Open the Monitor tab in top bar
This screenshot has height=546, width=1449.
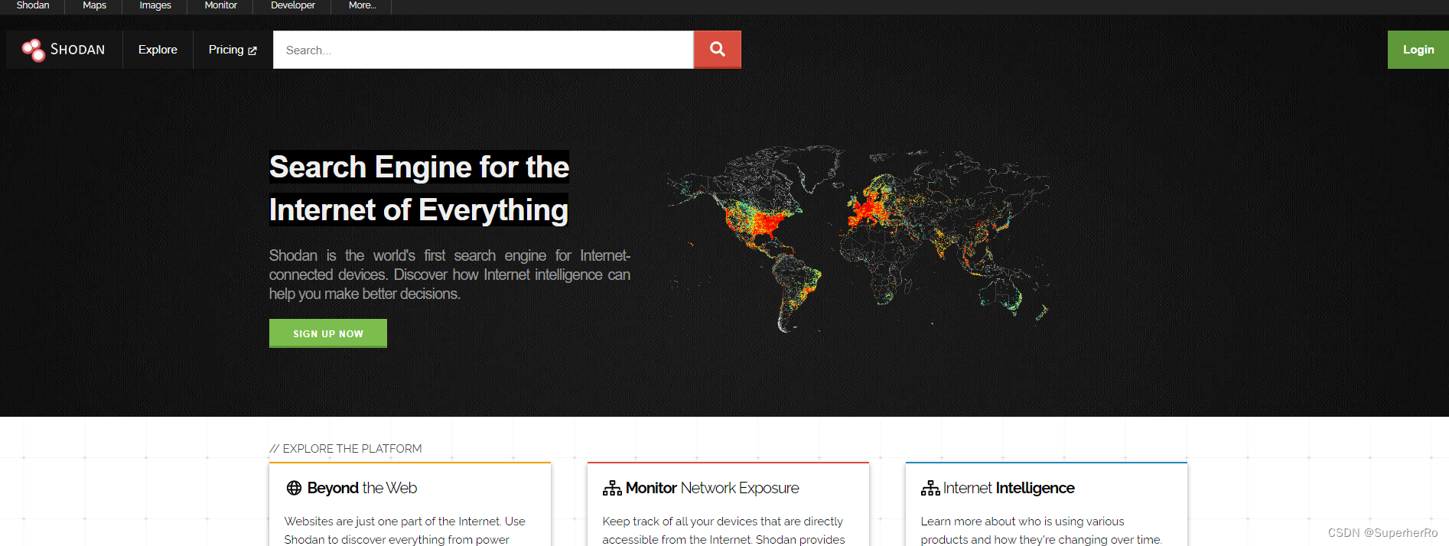[220, 5]
